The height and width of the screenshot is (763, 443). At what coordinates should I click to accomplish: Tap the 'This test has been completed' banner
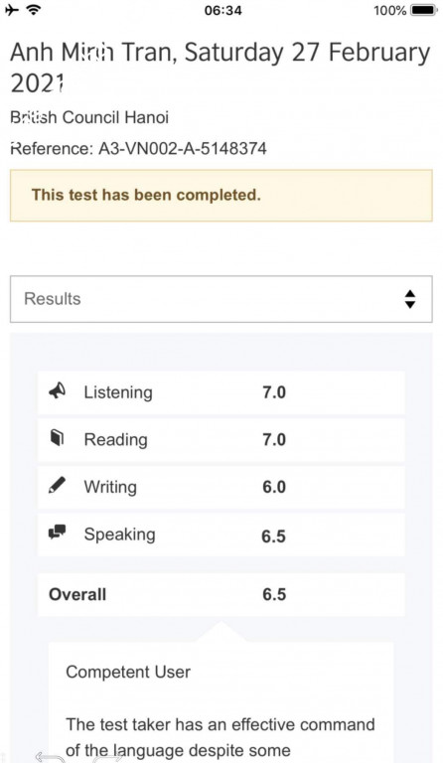pyautogui.click(x=221, y=195)
